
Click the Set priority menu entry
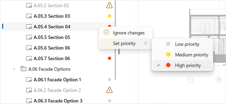[124, 43]
